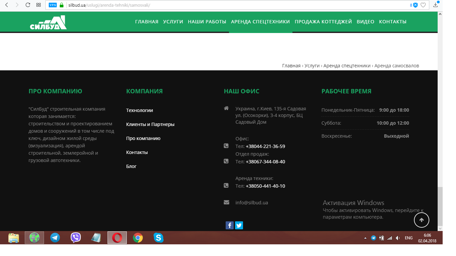Click Аренда самосвалов breadcrumb text
This screenshot has height=256, width=456.
point(397,66)
